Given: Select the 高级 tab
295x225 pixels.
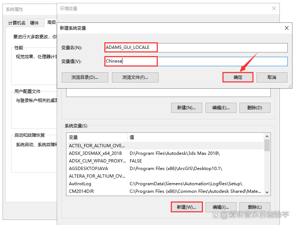Looking at the screenshot, I should click(51, 22).
